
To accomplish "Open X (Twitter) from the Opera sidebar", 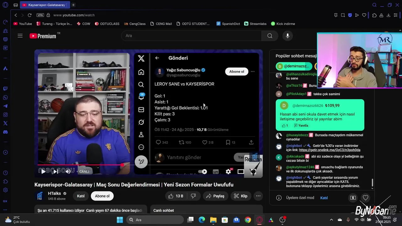I will (x=5, y=123).
